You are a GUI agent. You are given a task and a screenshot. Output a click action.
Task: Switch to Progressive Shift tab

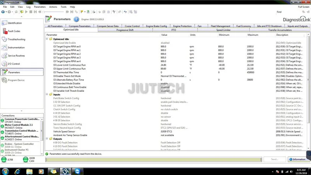(x=125, y=30)
